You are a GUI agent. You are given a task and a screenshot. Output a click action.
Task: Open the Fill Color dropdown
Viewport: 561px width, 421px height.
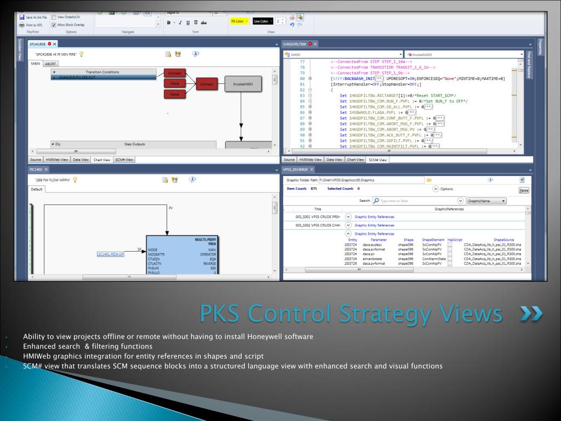pyautogui.click(x=239, y=21)
